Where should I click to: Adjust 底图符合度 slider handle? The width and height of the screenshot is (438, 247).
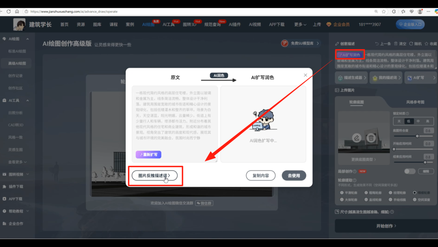[417, 136]
